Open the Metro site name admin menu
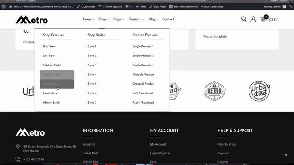294x165 pixels. [41, 6]
